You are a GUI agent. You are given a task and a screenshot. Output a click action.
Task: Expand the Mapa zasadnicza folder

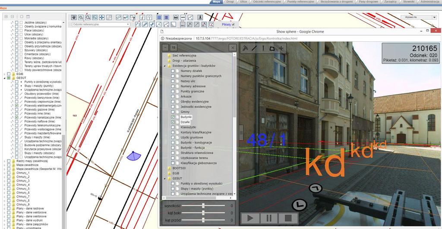click(4, 165)
